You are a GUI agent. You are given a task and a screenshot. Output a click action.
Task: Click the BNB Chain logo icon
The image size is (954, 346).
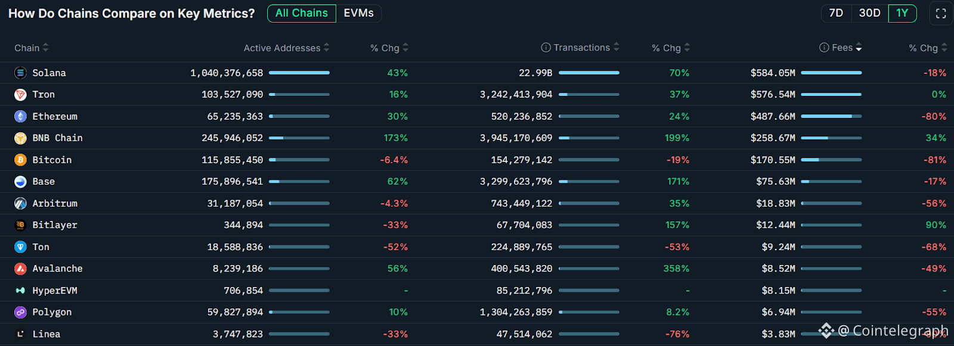coord(20,138)
